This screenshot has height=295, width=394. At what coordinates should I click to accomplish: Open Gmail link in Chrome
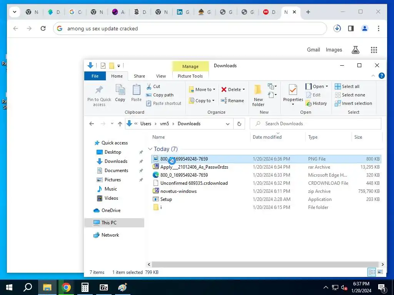tap(313, 50)
